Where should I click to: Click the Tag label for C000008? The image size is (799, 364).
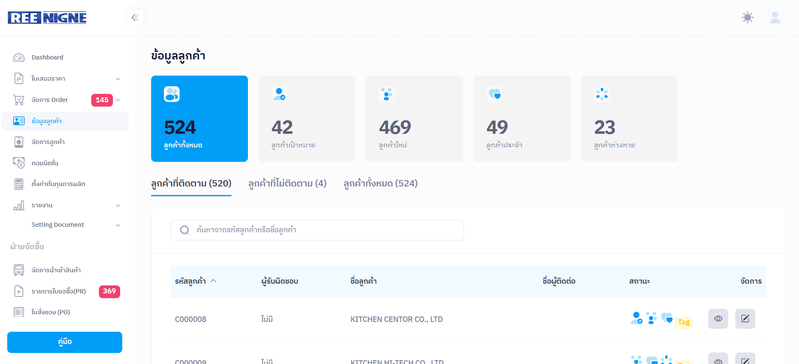tap(684, 322)
